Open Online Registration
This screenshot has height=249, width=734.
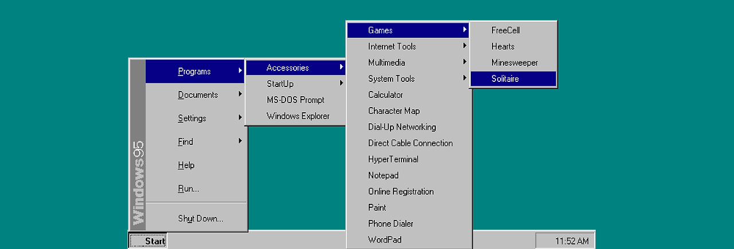(x=409, y=191)
